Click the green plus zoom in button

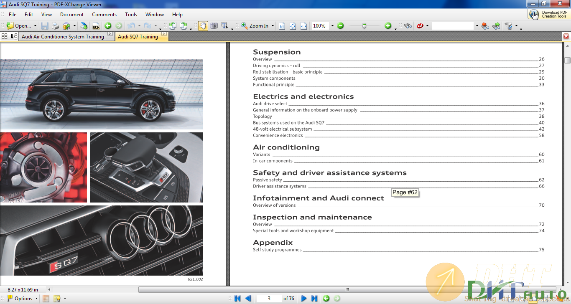coord(388,26)
